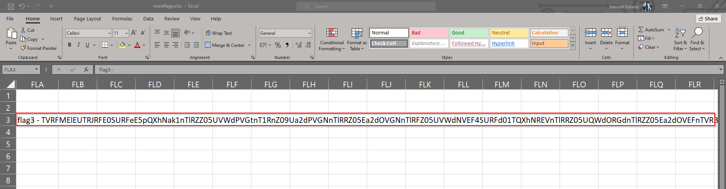Viewport: 726px width, 189px height.
Task: Open Format as Table menu
Action: click(x=357, y=39)
